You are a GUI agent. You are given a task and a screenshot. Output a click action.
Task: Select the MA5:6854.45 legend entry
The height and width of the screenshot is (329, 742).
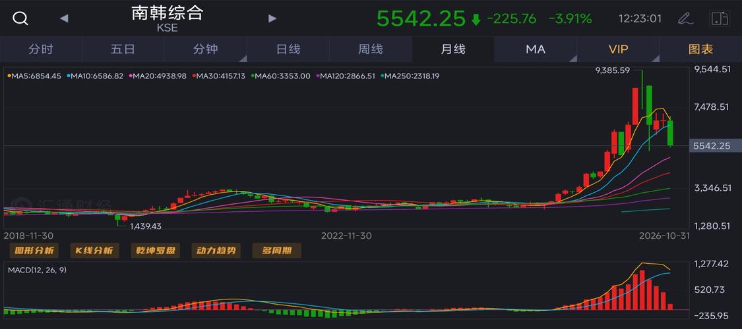tap(34, 76)
